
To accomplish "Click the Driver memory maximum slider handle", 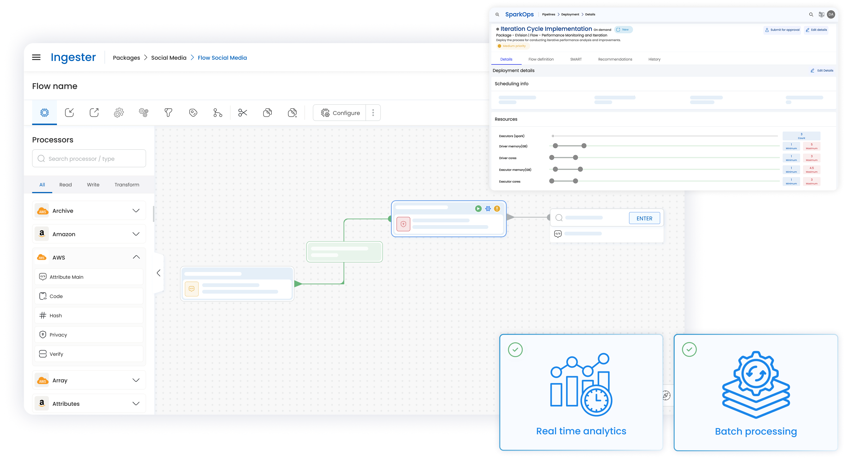I will [584, 146].
